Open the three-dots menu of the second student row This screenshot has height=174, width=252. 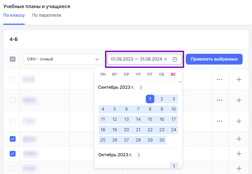point(219,100)
